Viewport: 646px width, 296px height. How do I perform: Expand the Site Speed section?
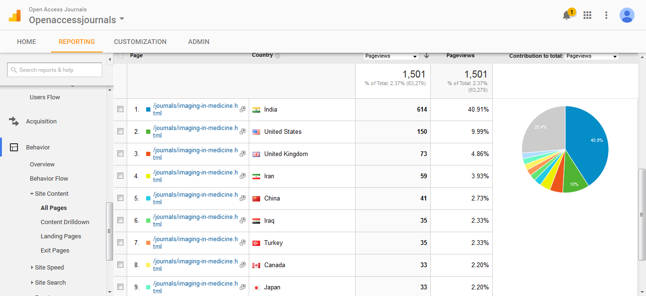tap(49, 268)
